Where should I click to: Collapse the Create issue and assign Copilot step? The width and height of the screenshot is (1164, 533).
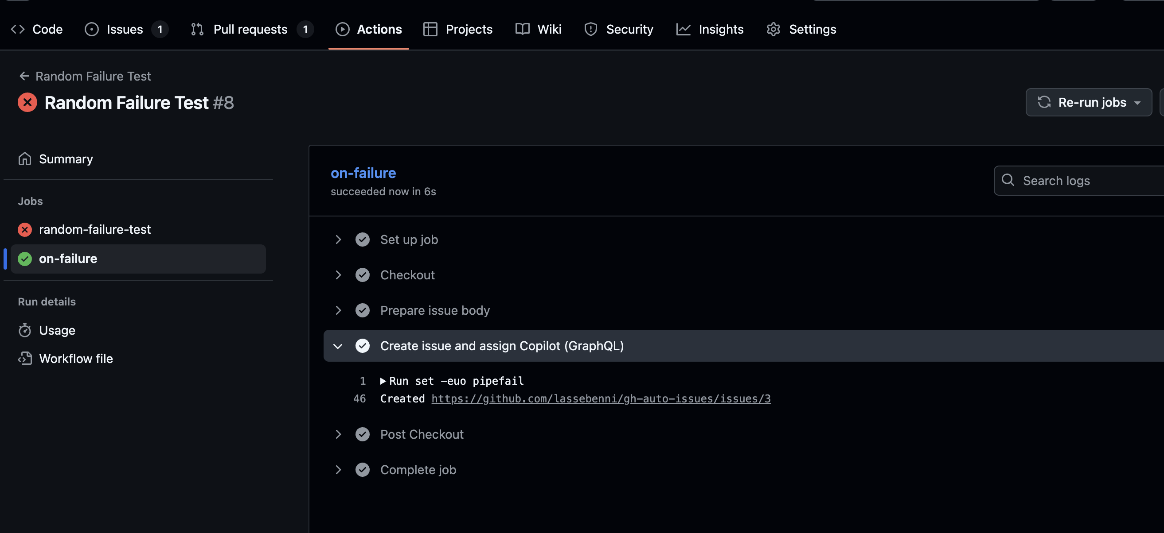338,346
